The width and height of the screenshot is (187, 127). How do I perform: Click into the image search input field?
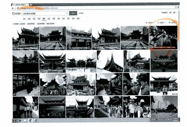(44, 14)
